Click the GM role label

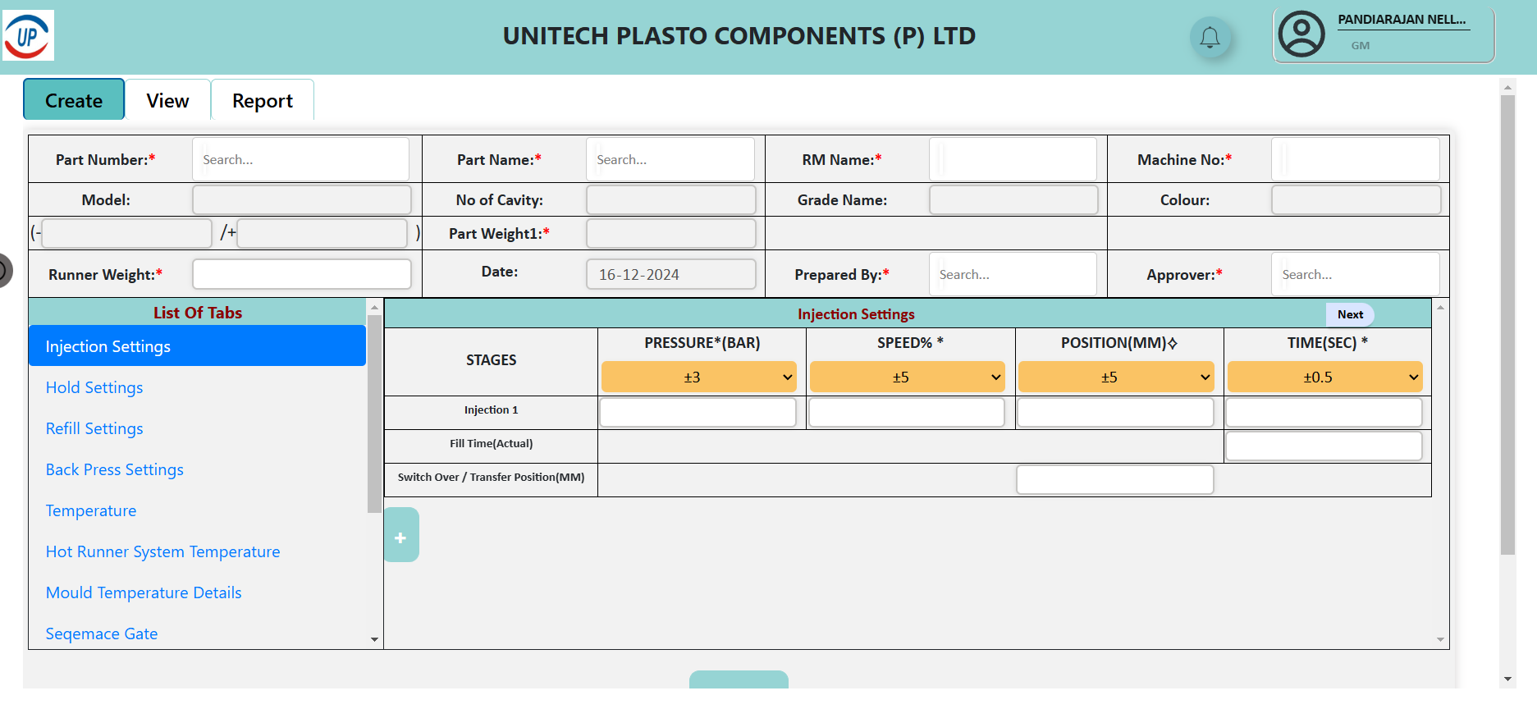pyautogui.click(x=1360, y=46)
